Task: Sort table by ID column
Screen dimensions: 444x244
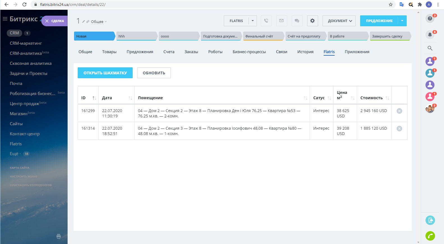Action: 94,98
